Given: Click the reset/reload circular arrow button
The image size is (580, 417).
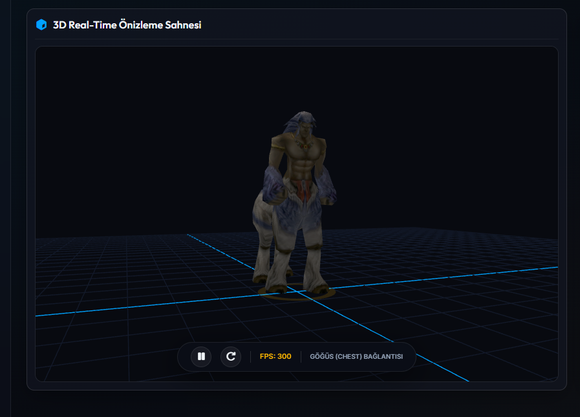Looking at the screenshot, I should 231,356.
